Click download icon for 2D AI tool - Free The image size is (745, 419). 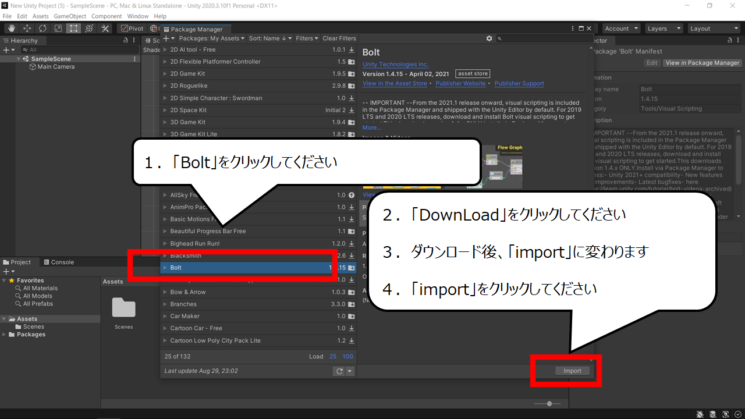tap(352, 49)
